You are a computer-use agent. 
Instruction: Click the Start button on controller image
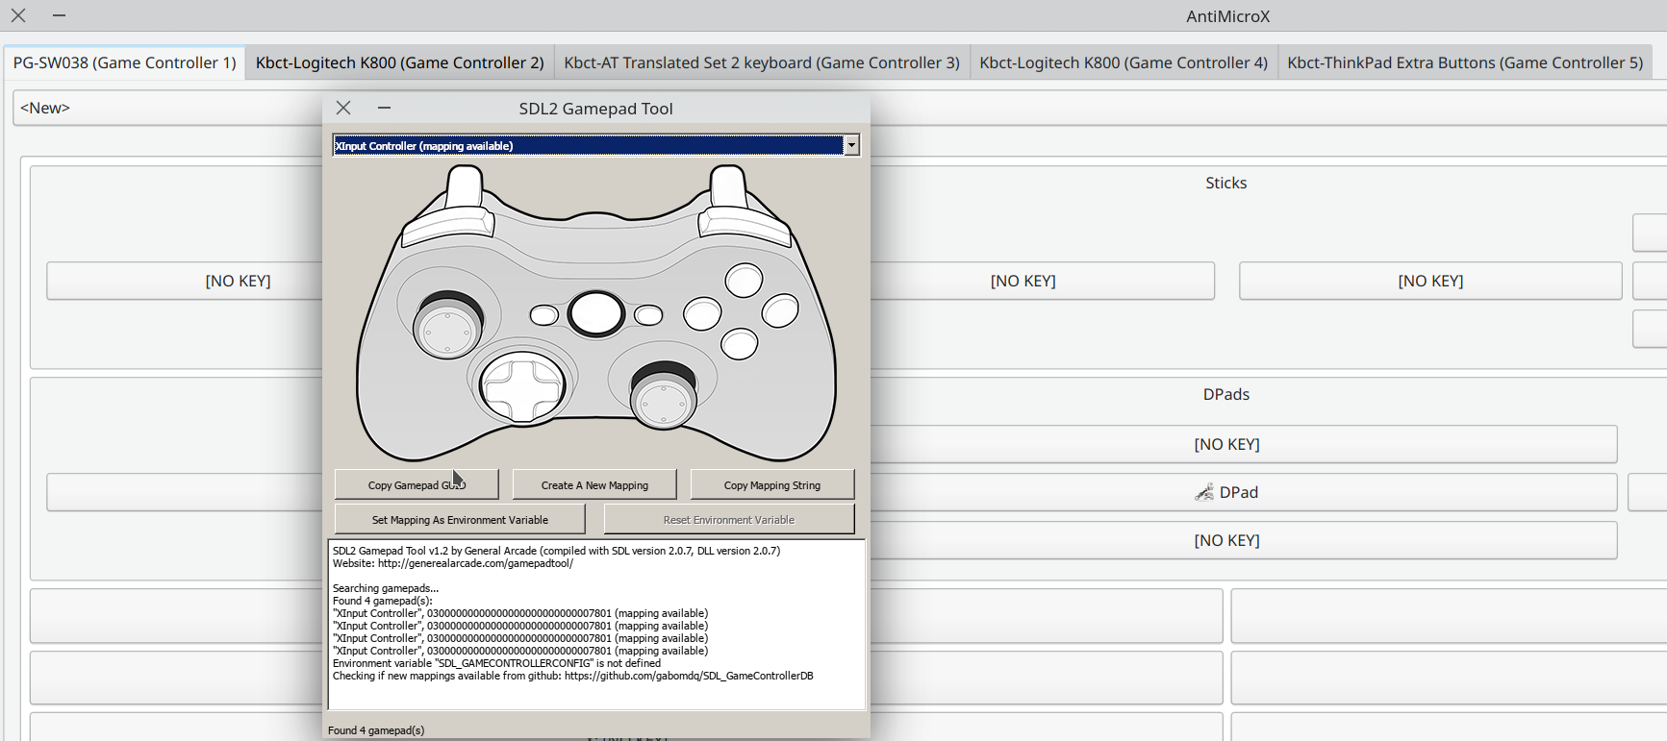click(x=648, y=315)
